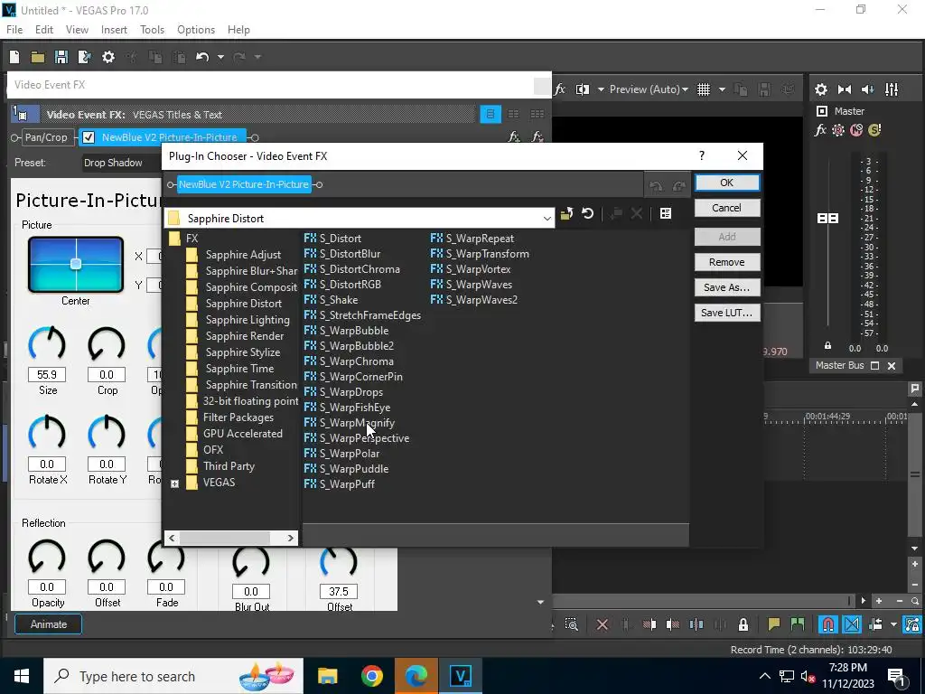Open Video Preview FX icon
Image resolution: width=925 pixels, height=694 pixels.
tap(560, 89)
